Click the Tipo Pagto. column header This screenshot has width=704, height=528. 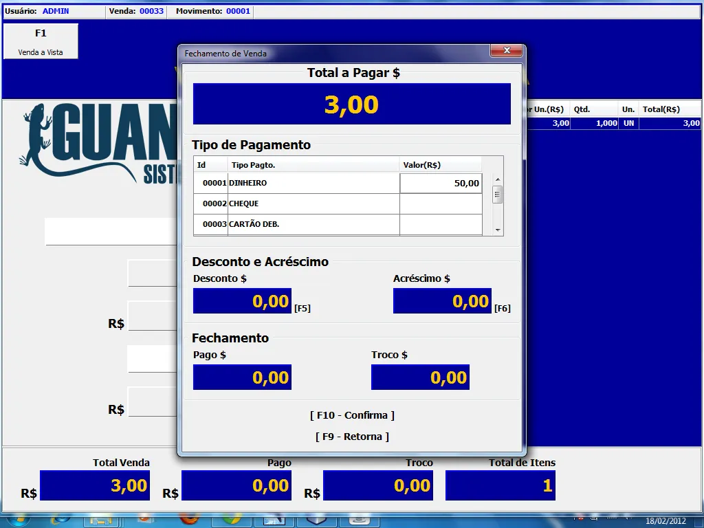(313, 165)
